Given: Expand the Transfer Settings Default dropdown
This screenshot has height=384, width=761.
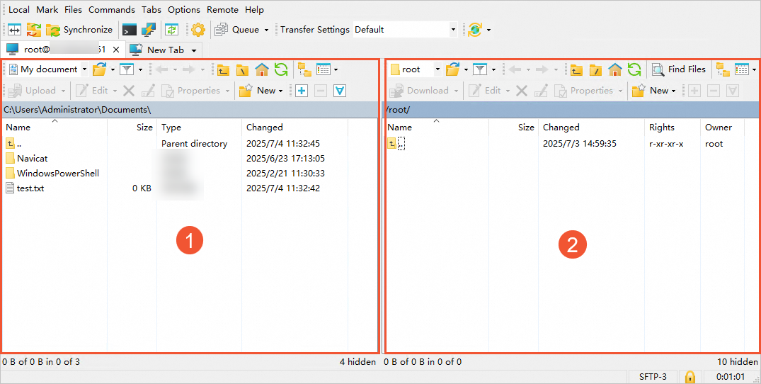Looking at the screenshot, I should click(453, 30).
